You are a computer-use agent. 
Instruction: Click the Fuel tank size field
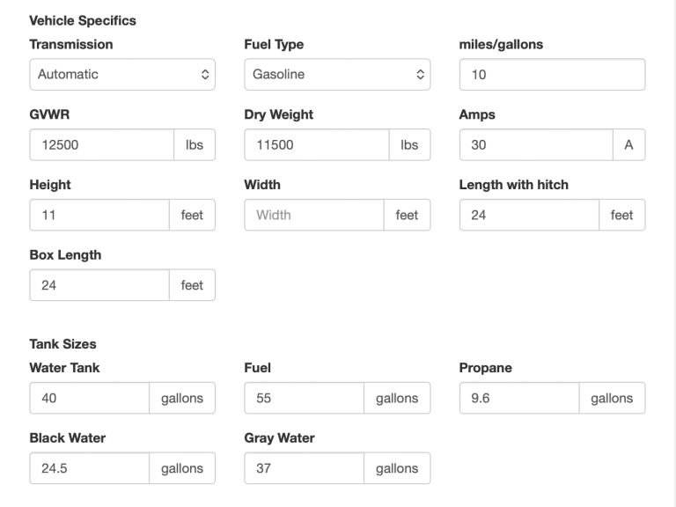(304, 398)
